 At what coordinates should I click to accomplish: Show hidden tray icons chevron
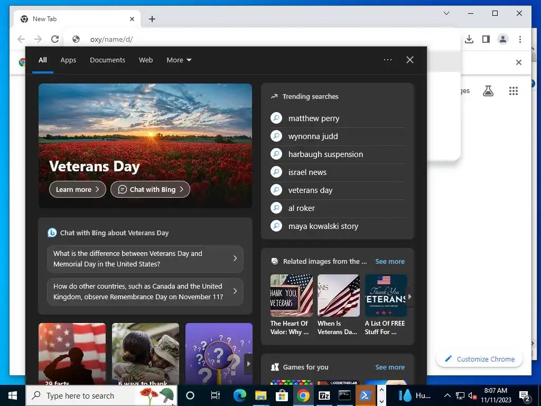(x=447, y=395)
